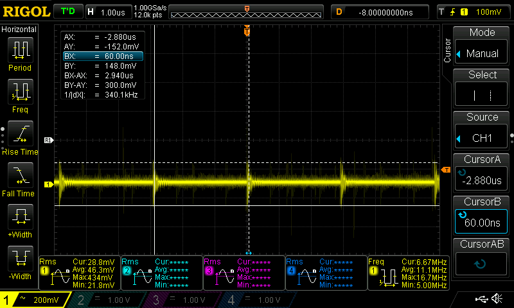Click the rising edge trigger icon
This screenshot has height=308, width=514.
coord(453,12)
